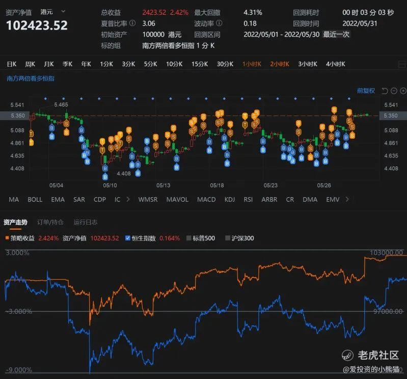Show the CR sub-indicator
This screenshot has width=407, height=379.
(x=290, y=199)
